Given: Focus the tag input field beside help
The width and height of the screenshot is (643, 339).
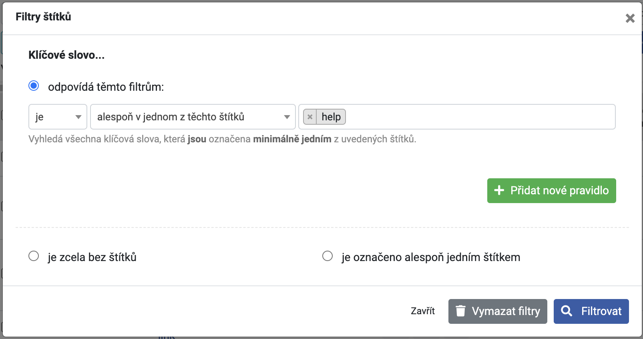Looking at the screenshot, I should click(480, 117).
